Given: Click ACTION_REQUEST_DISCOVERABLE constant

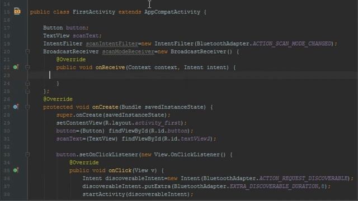Looking at the screenshot, I should tap(303, 178).
